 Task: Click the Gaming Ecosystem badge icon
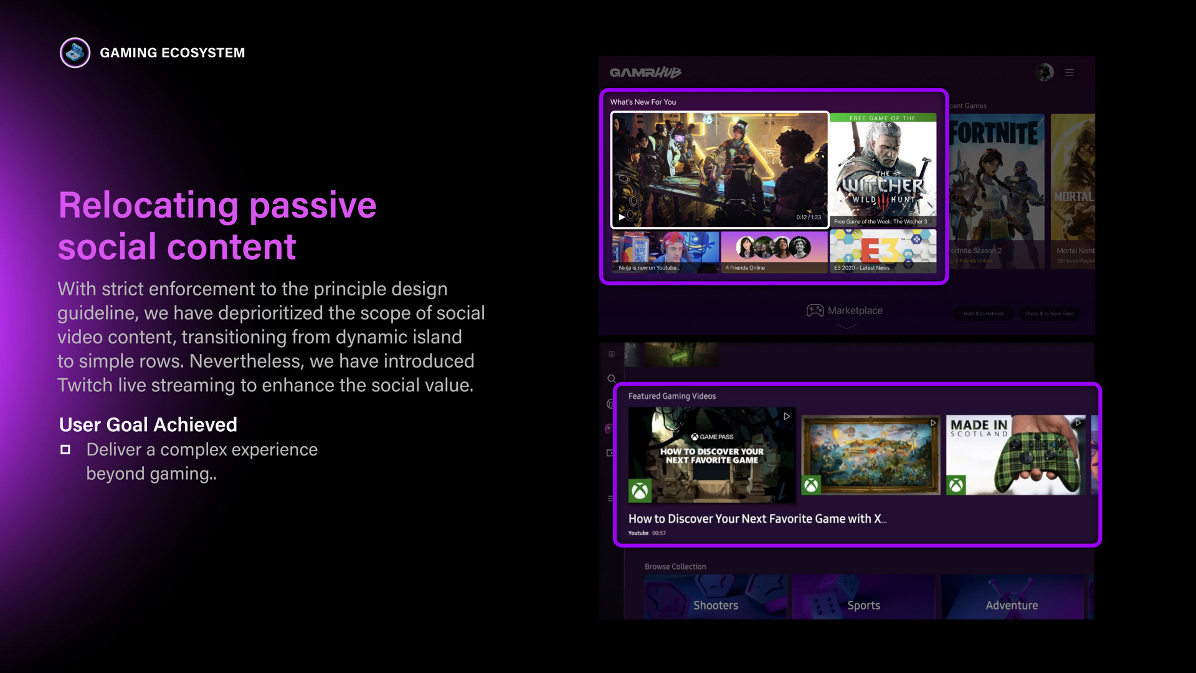point(75,53)
